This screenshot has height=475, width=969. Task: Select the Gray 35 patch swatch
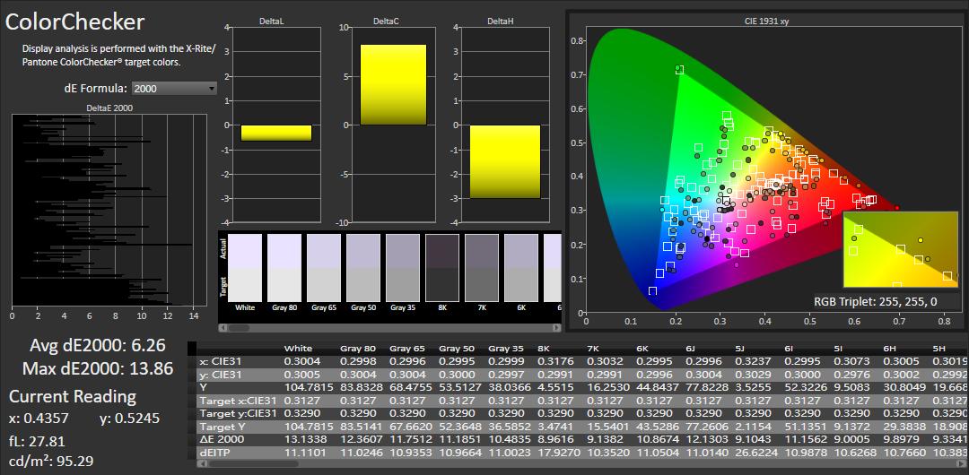[403, 267]
